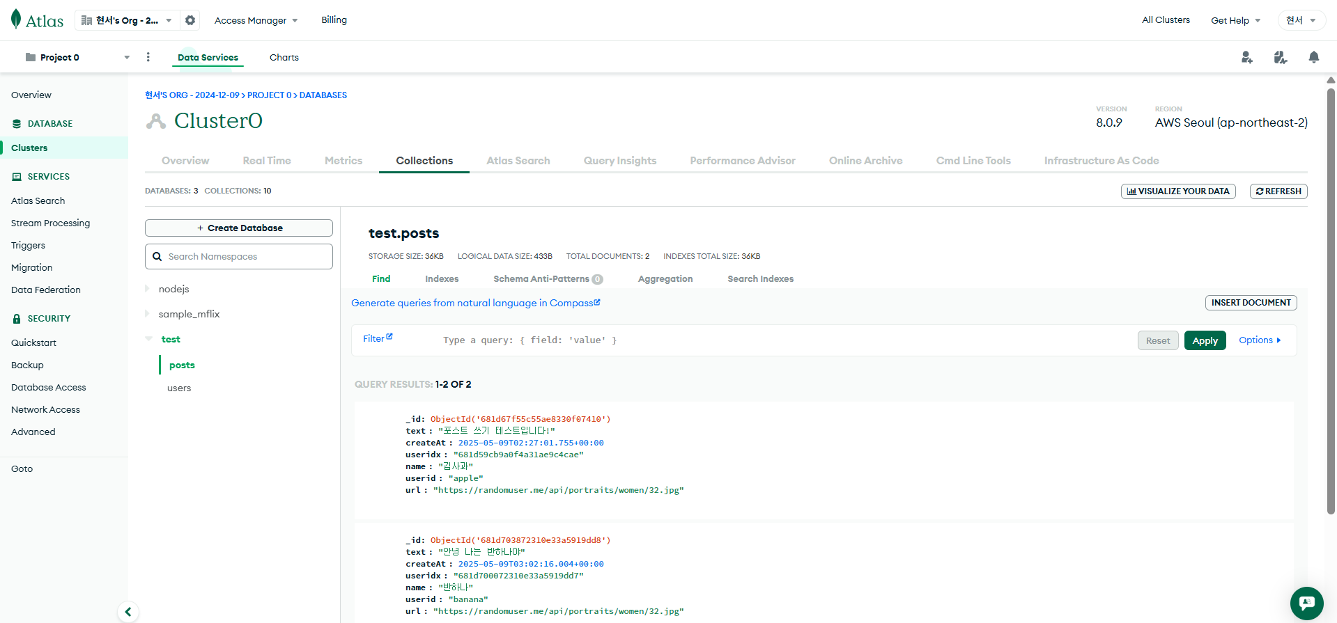The width and height of the screenshot is (1337, 623).
Task: Open alerts bell icon
Action: coord(1313,57)
